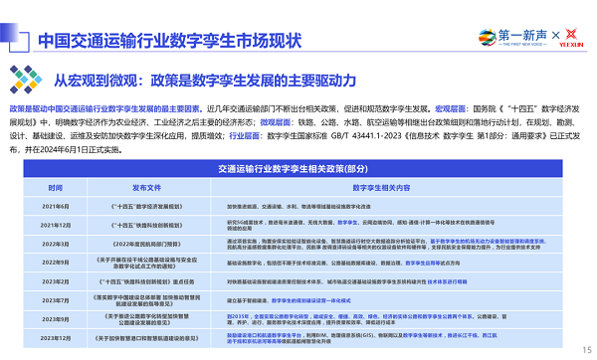The image size is (597, 360).
Task: Click the colorful diamond pattern icon
Action: (x=26, y=80)
